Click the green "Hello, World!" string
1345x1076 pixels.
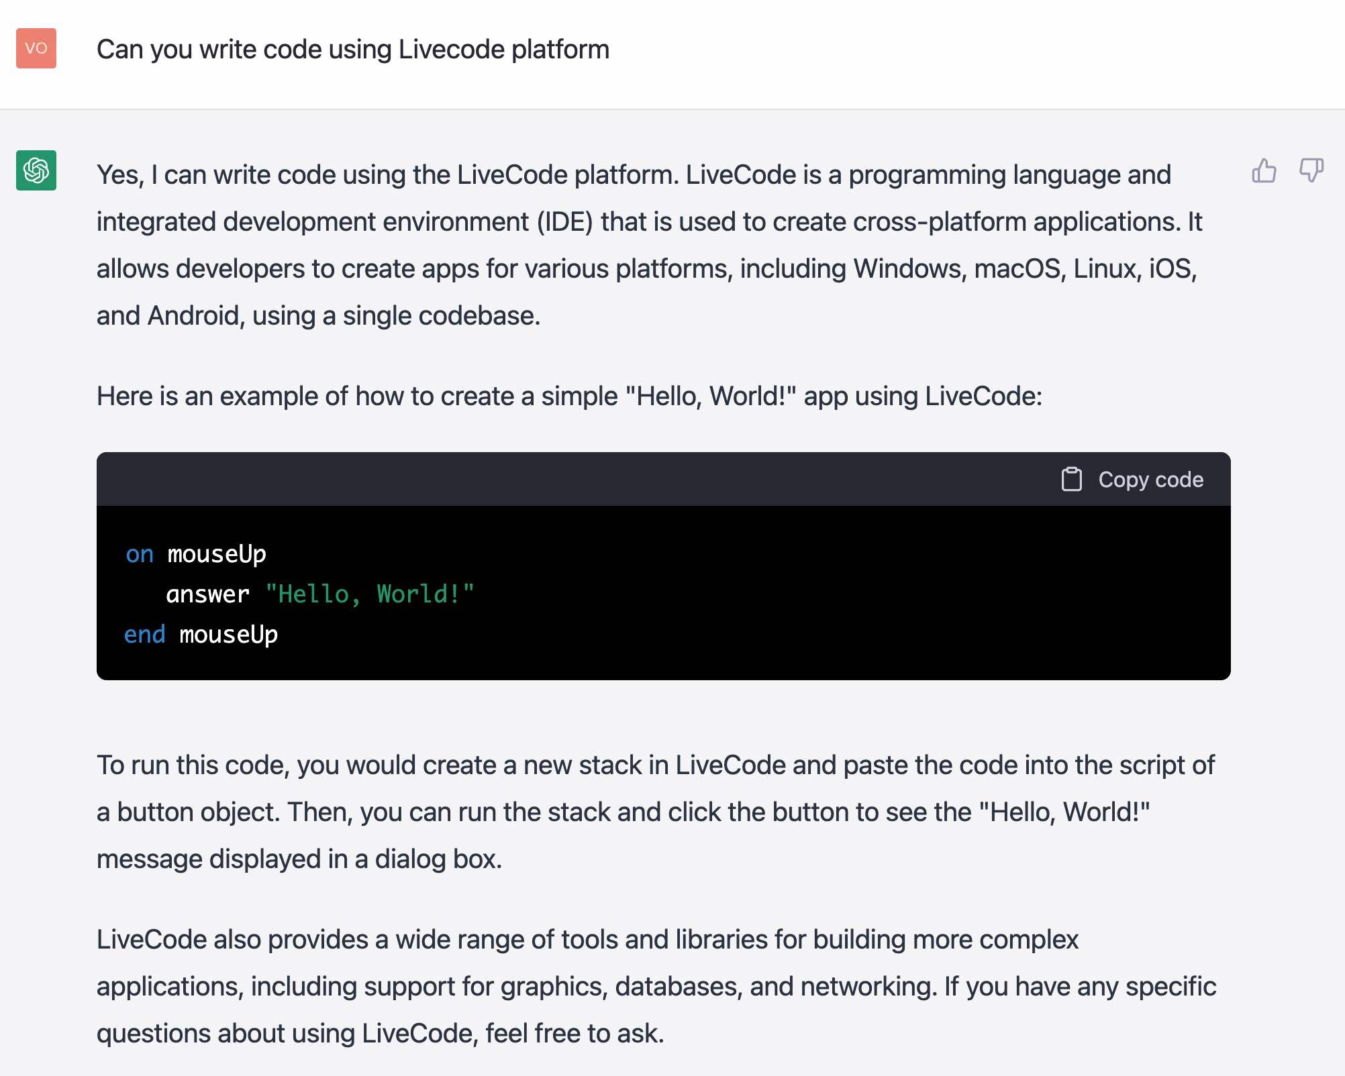pyautogui.click(x=370, y=594)
